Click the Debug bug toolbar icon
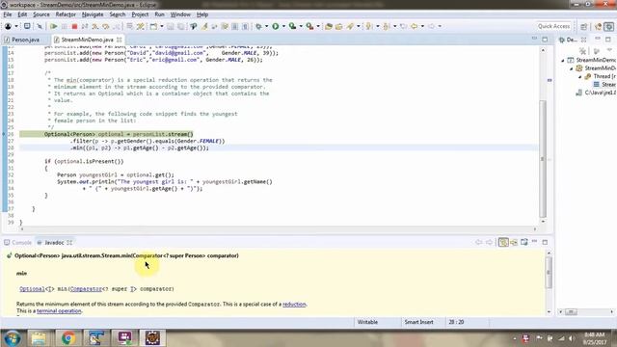This screenshot has height=347, width=617. point(258,26)
